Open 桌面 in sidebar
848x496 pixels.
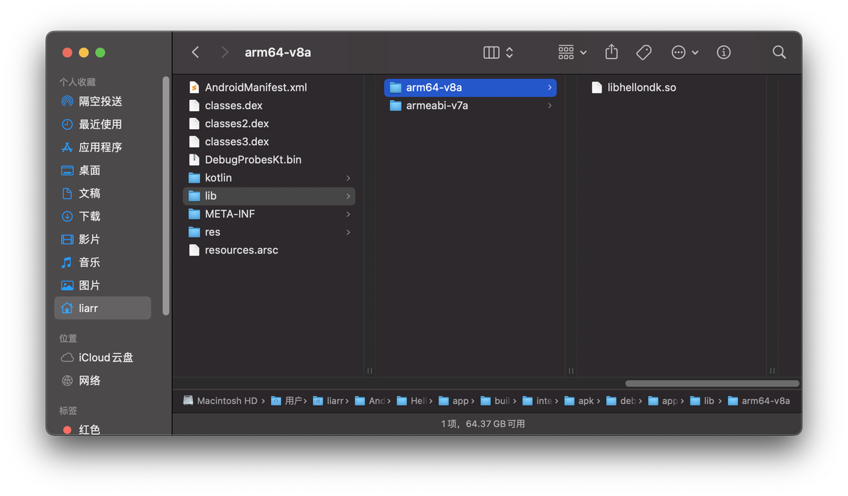click(103, 170)
